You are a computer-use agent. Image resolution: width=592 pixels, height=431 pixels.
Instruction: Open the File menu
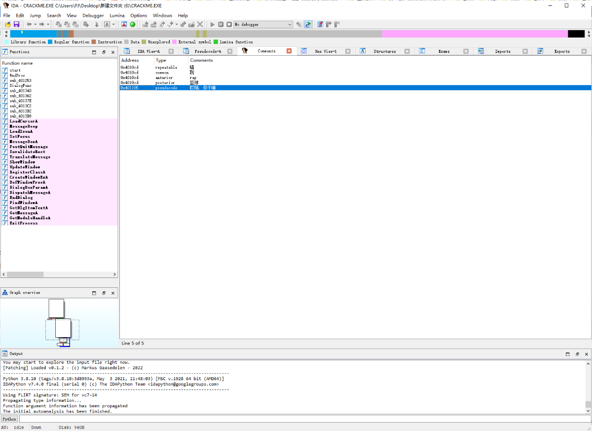(x=6, y=15)
